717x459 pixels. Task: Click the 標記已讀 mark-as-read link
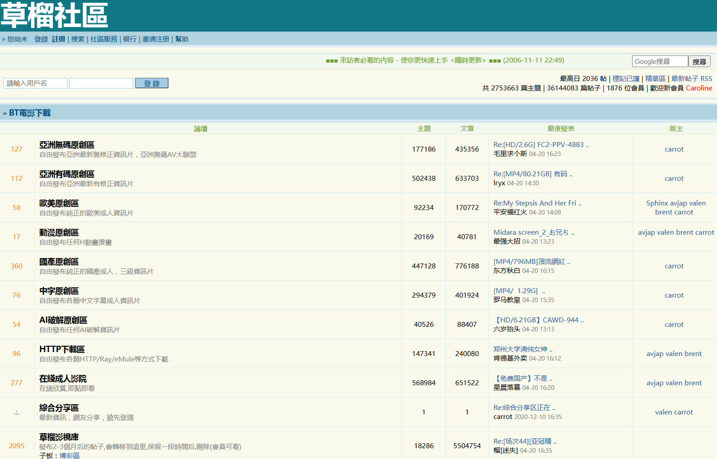click(x=626, y=79)
